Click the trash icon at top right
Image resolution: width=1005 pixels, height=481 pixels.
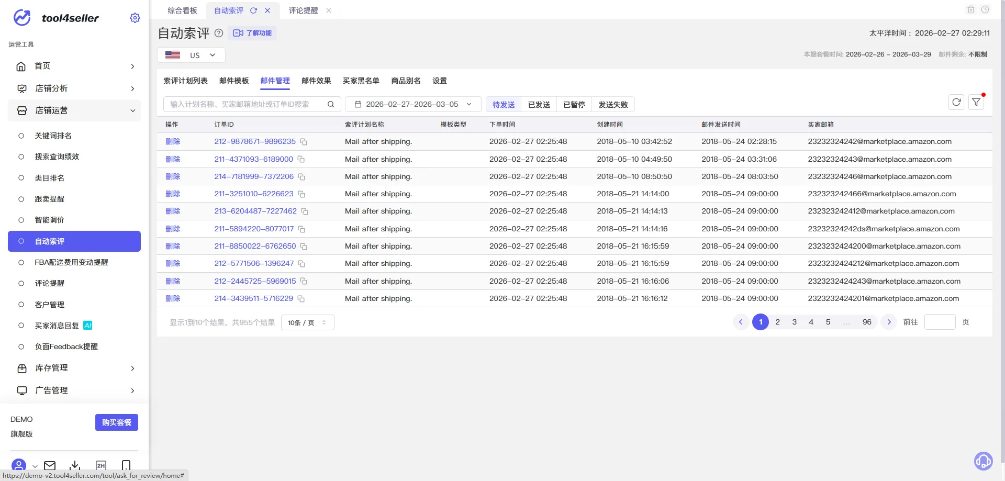pyautogui.click(x=971, y=9)
